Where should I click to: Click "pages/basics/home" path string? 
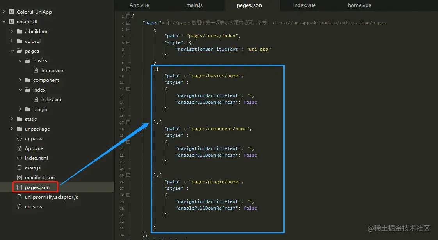215,76
